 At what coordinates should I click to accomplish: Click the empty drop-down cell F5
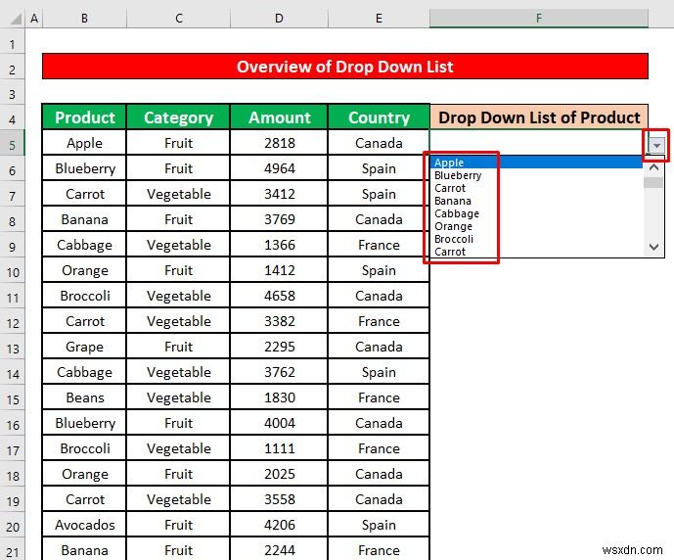[537, 142]
